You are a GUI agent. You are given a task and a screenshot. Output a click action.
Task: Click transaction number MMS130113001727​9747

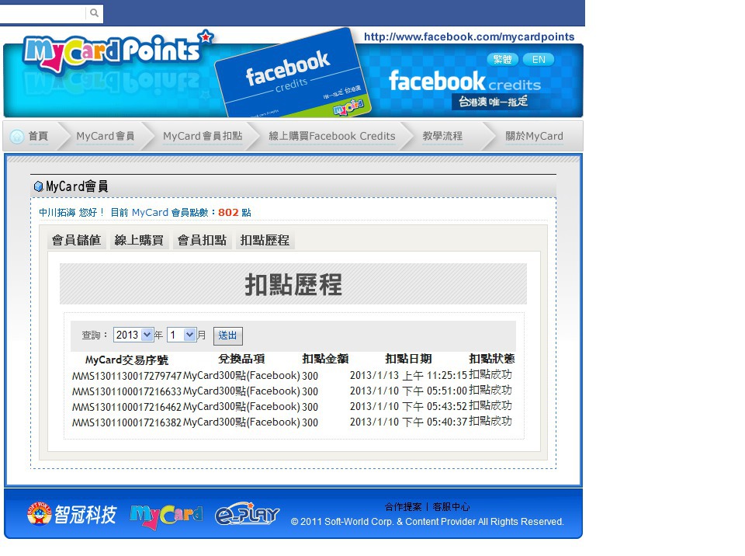pyautogui.click(x=126, y=376)
